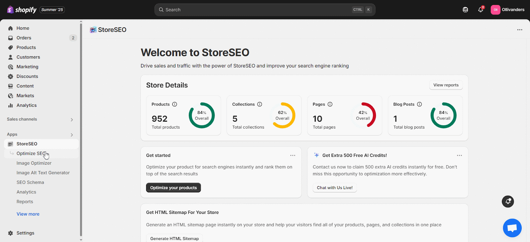Click the Shopify logo in the top bar
Viewport: 530px width, 242px height.
[x=22, y=10]
